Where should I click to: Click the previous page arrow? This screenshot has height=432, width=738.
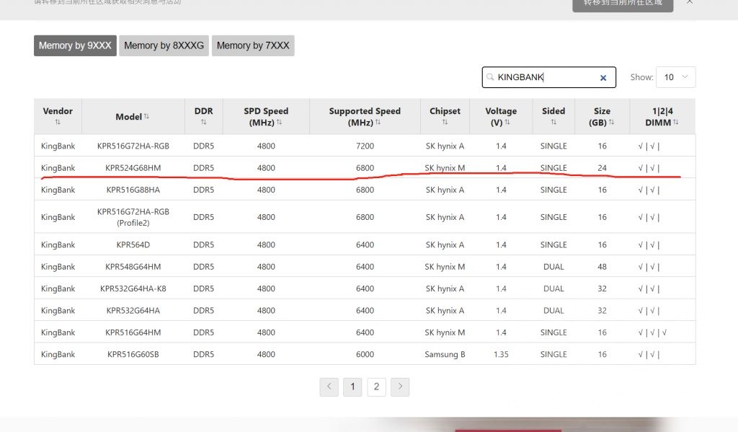[x=329, y=387]
